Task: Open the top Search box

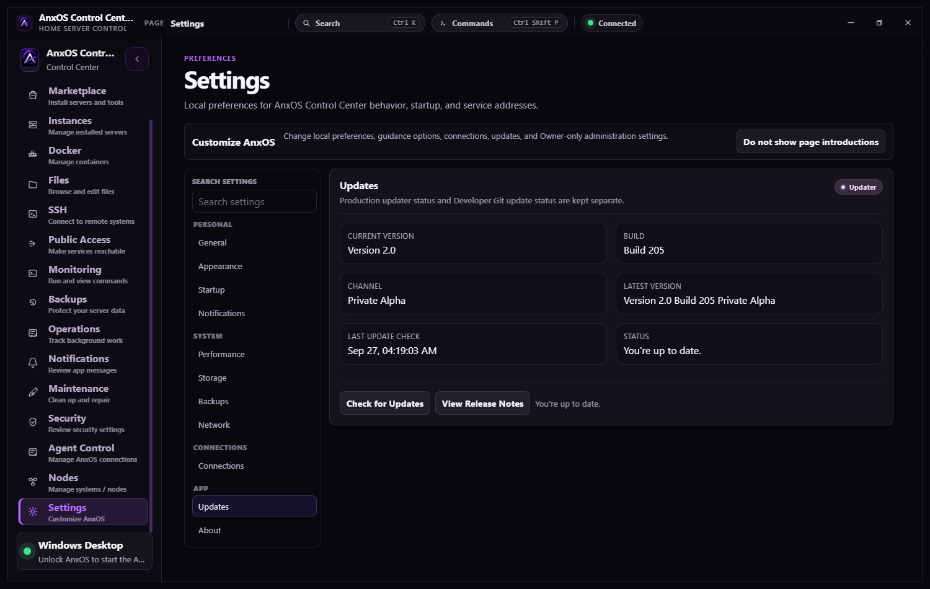Action: [x=360, y=23]
